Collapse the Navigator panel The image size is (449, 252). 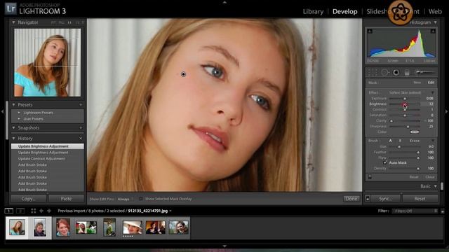[x=13, y=22]
